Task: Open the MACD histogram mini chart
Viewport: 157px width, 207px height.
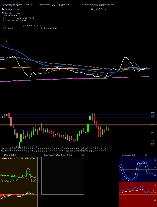Action: [x=19, y=194]
